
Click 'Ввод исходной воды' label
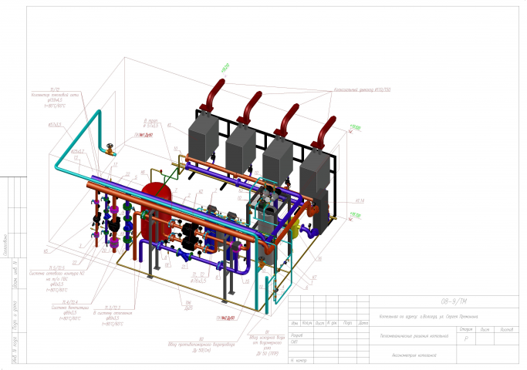click(267, 338)
